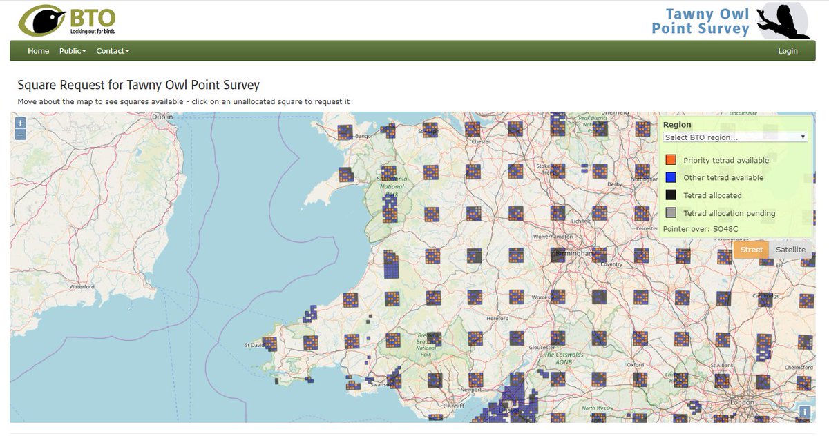The width and height of the screenshot is (829, 436).
Task: Click the 'Priority tetrad available' legend text
Action: [726, 160]
